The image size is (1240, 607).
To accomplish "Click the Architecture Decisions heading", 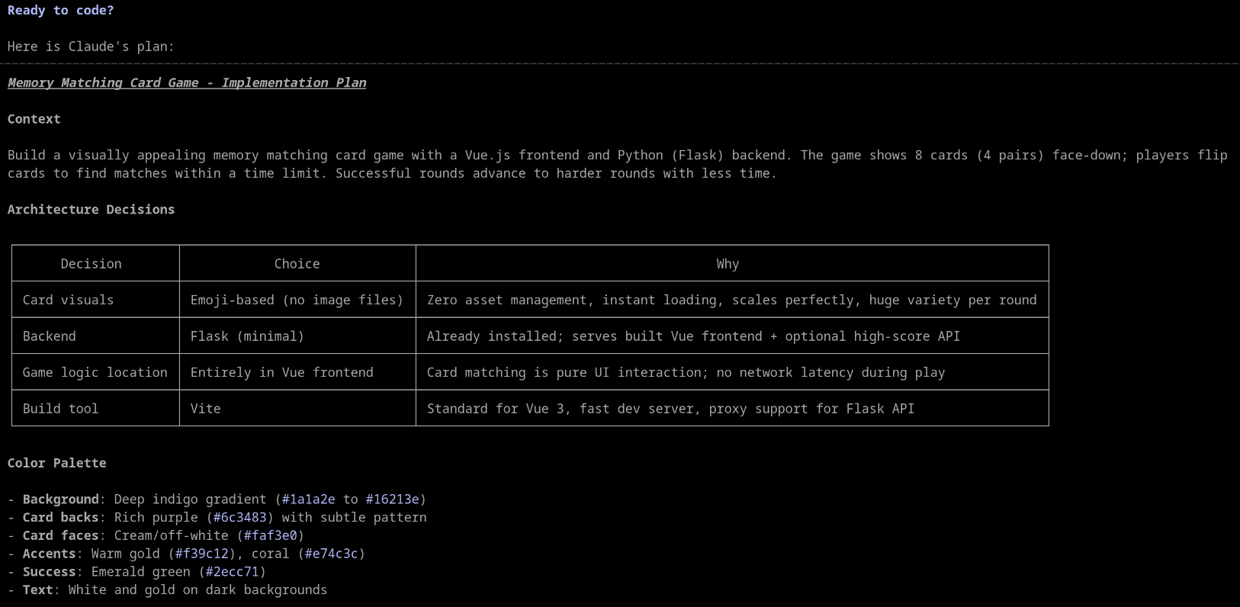I will (91, 210).
